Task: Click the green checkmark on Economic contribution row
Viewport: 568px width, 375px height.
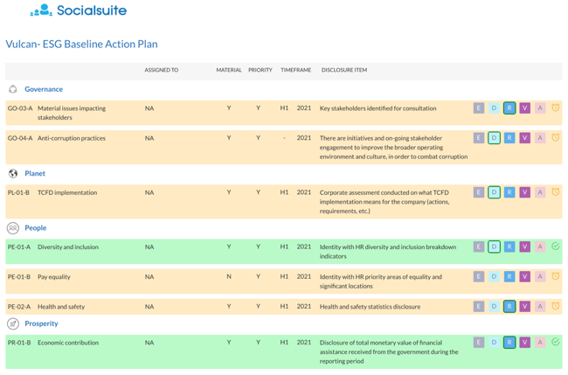Action: 555,342
